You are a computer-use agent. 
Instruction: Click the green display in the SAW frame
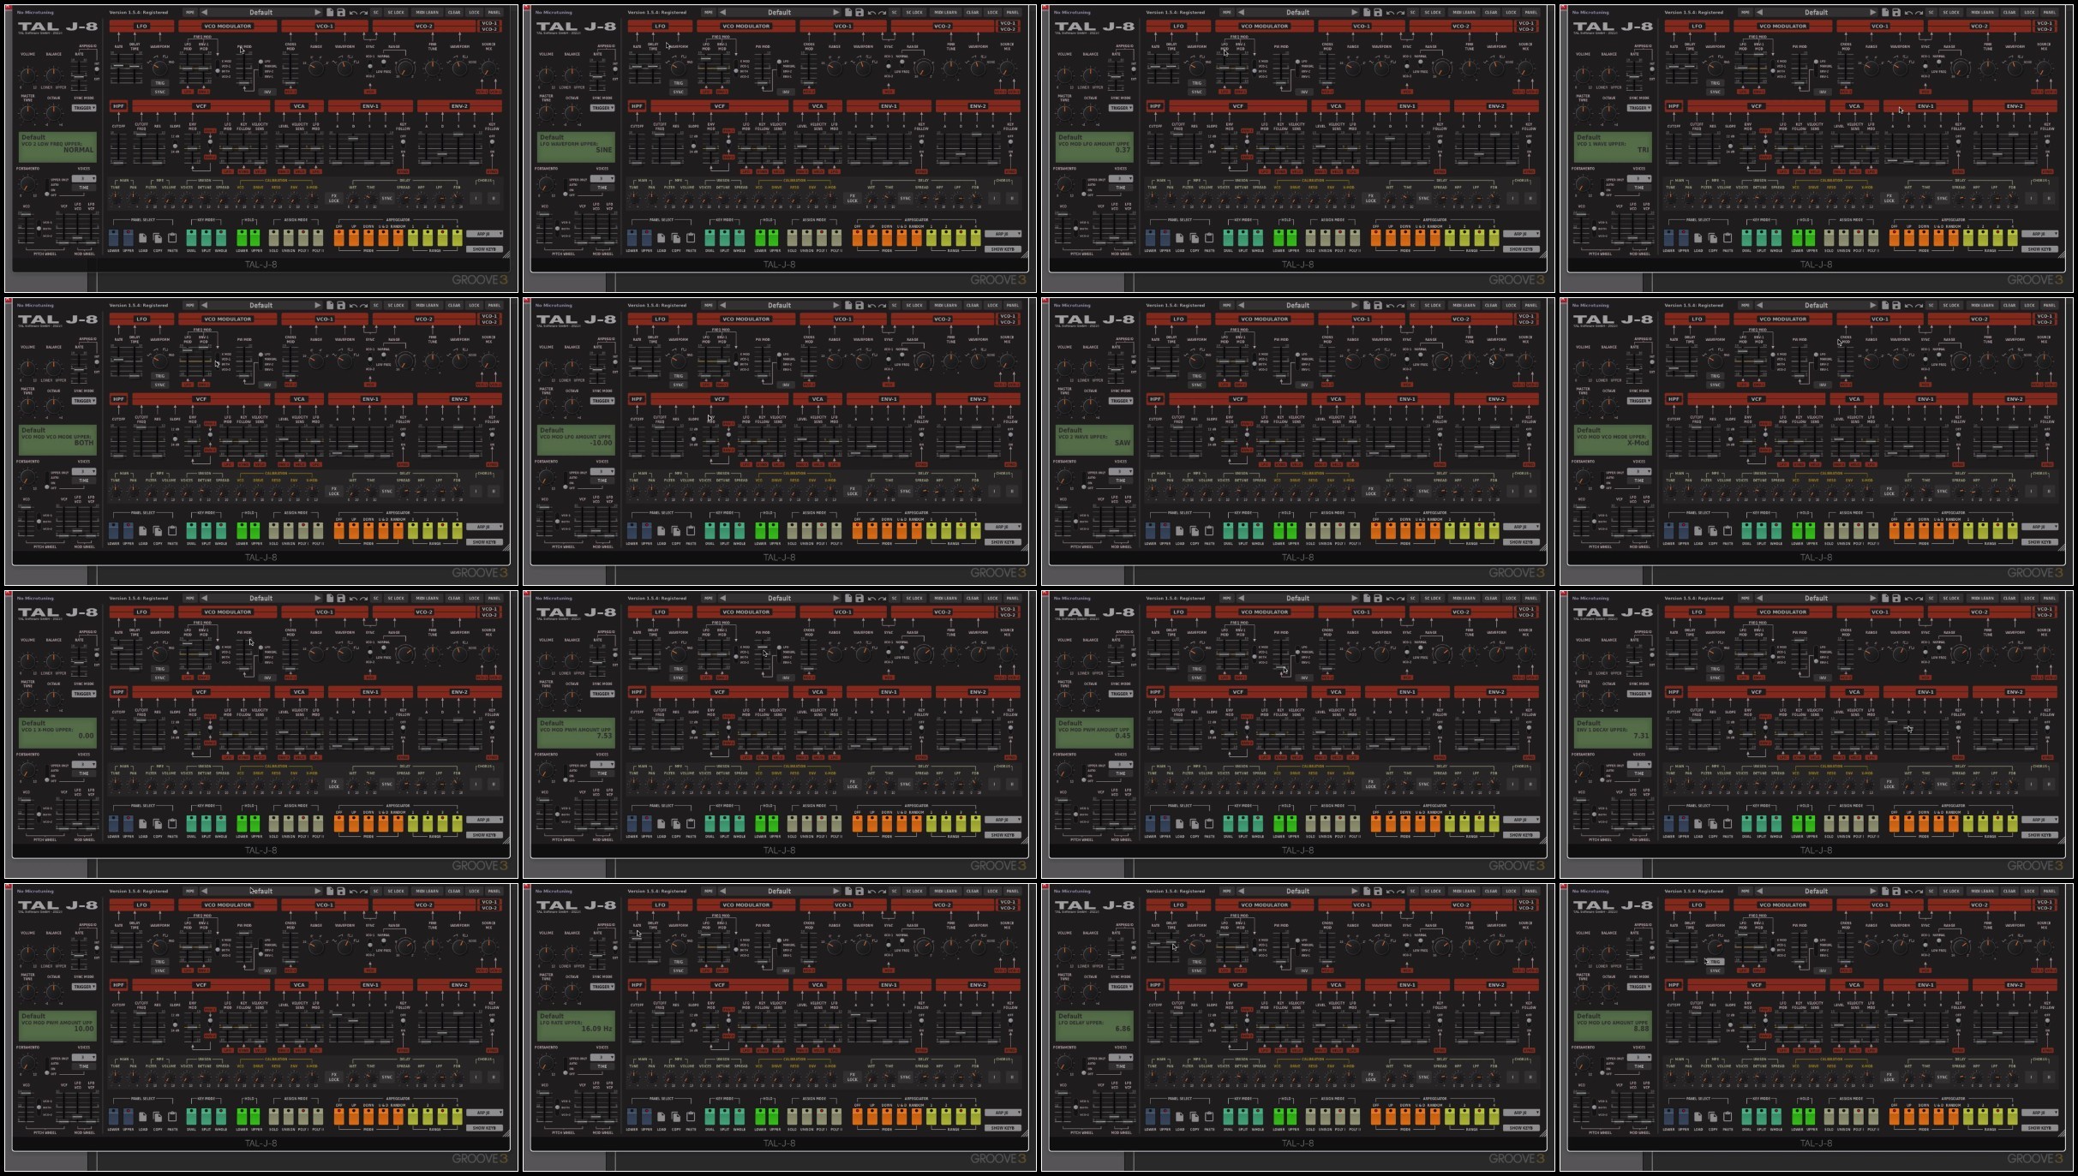1094,439
